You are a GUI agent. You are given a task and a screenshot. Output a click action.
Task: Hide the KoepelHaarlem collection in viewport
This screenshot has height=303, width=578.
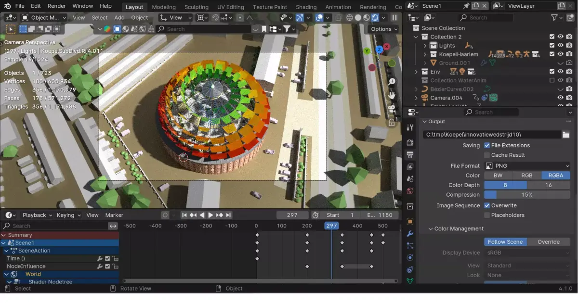pyautogui.click(x=561, y=54)
